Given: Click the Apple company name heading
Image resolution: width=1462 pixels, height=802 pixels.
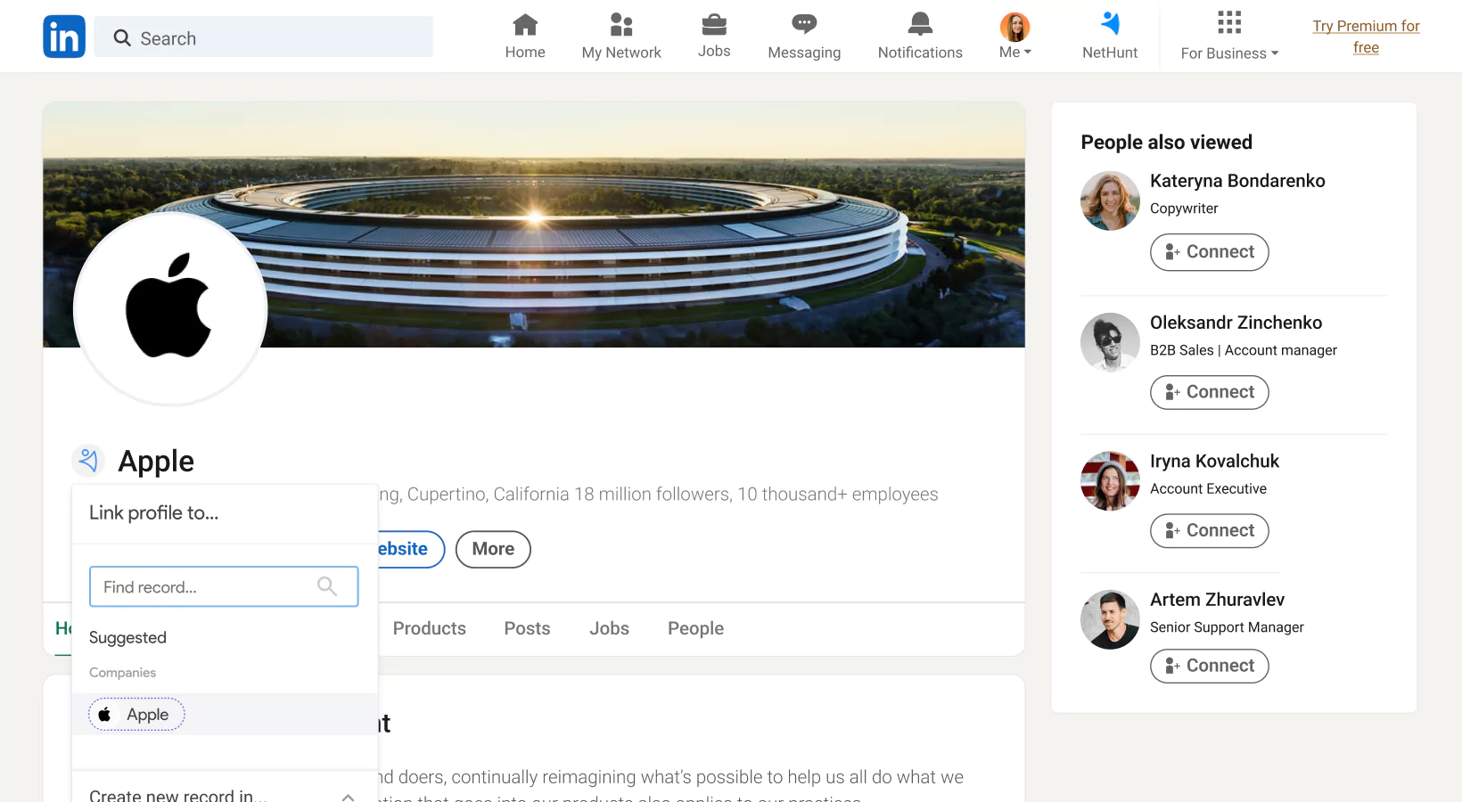Looking at the screenshot, I should point(156,461).
